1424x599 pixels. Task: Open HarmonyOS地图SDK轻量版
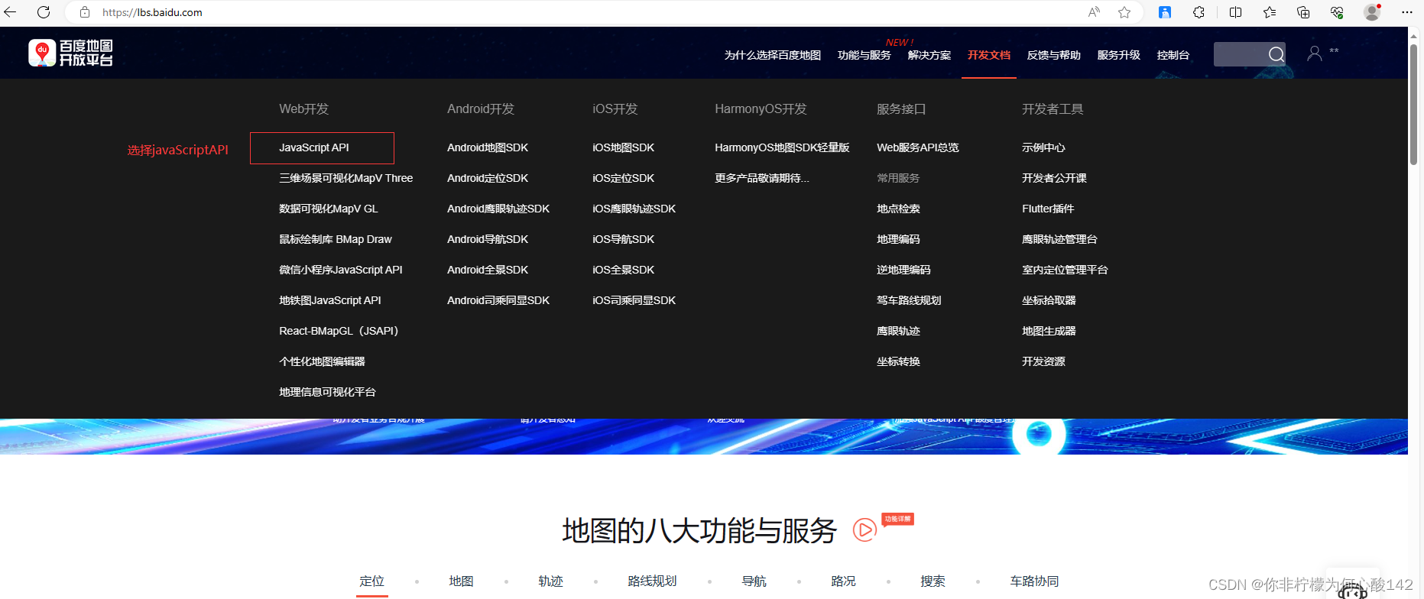pos(782,147)
